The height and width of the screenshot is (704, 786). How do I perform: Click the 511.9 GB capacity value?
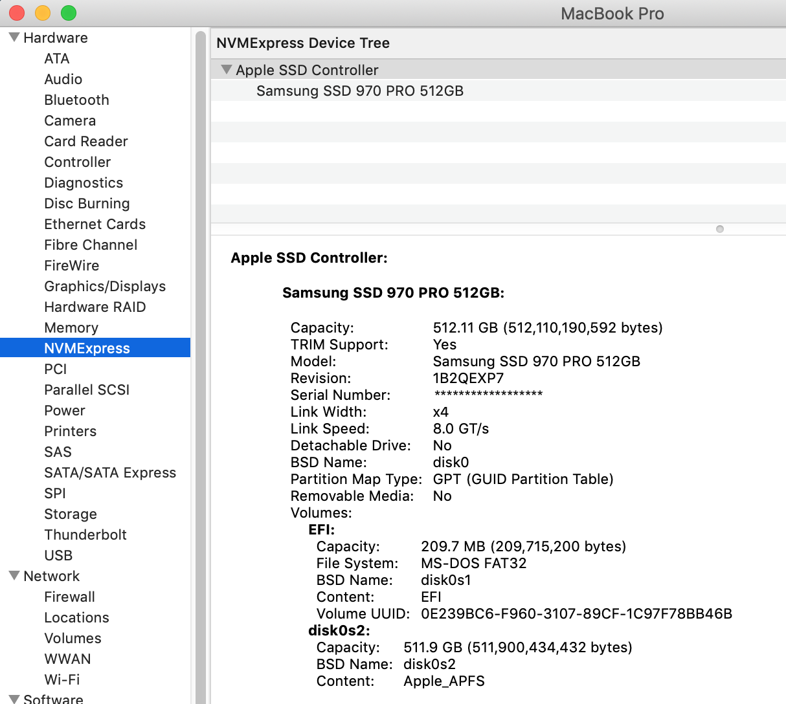pos(518,647)
